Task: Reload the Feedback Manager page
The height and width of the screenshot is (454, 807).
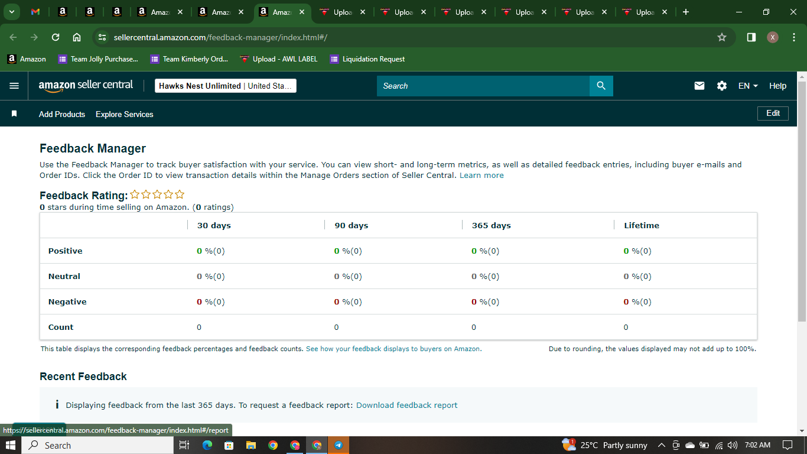Action: coord(56,37)
